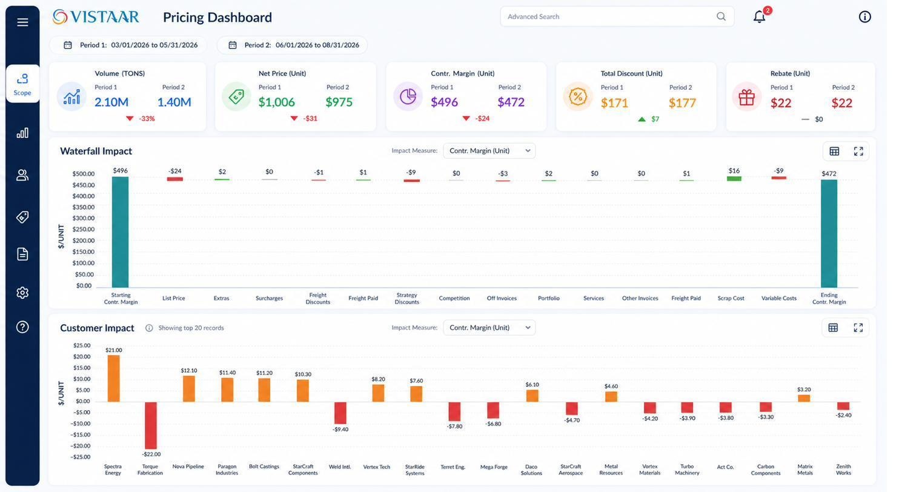Open the hamburger menu in sidebar
This screenshot has height=492, width=899.
click(x=22, y=22)
